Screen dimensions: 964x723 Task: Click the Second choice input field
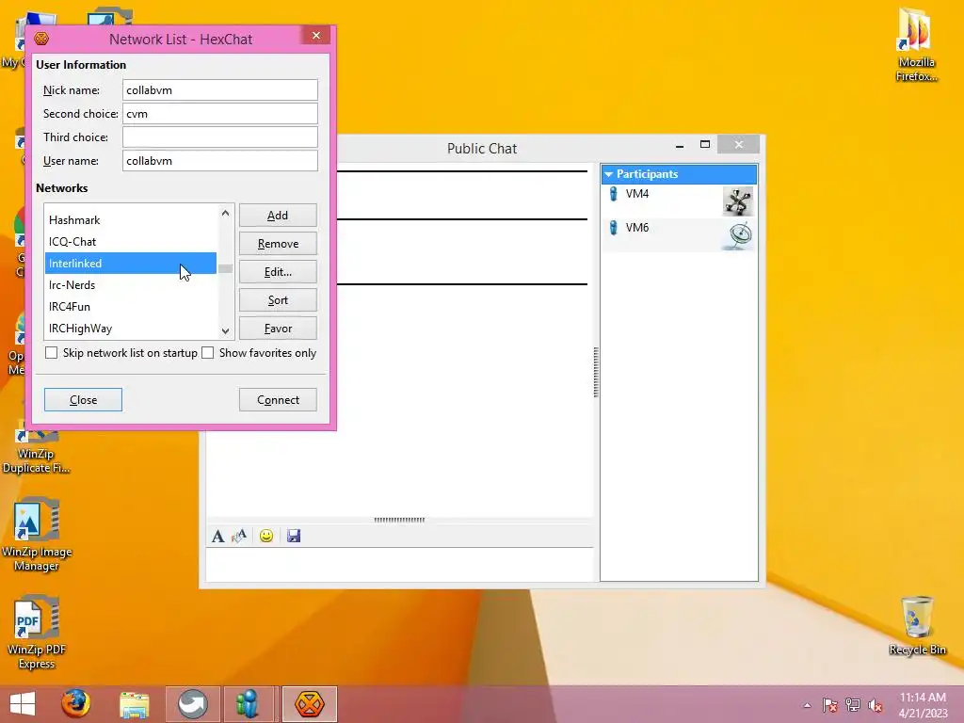click(x=220, y=113)
